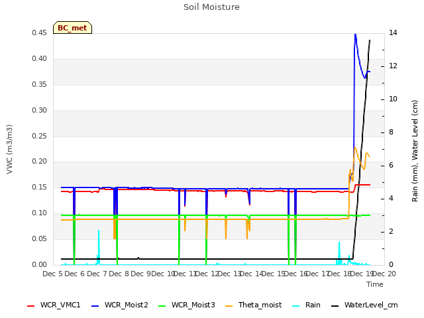
Task: Click the 0.45 tick on VWC axis
Action: click(x=39, y=33)
